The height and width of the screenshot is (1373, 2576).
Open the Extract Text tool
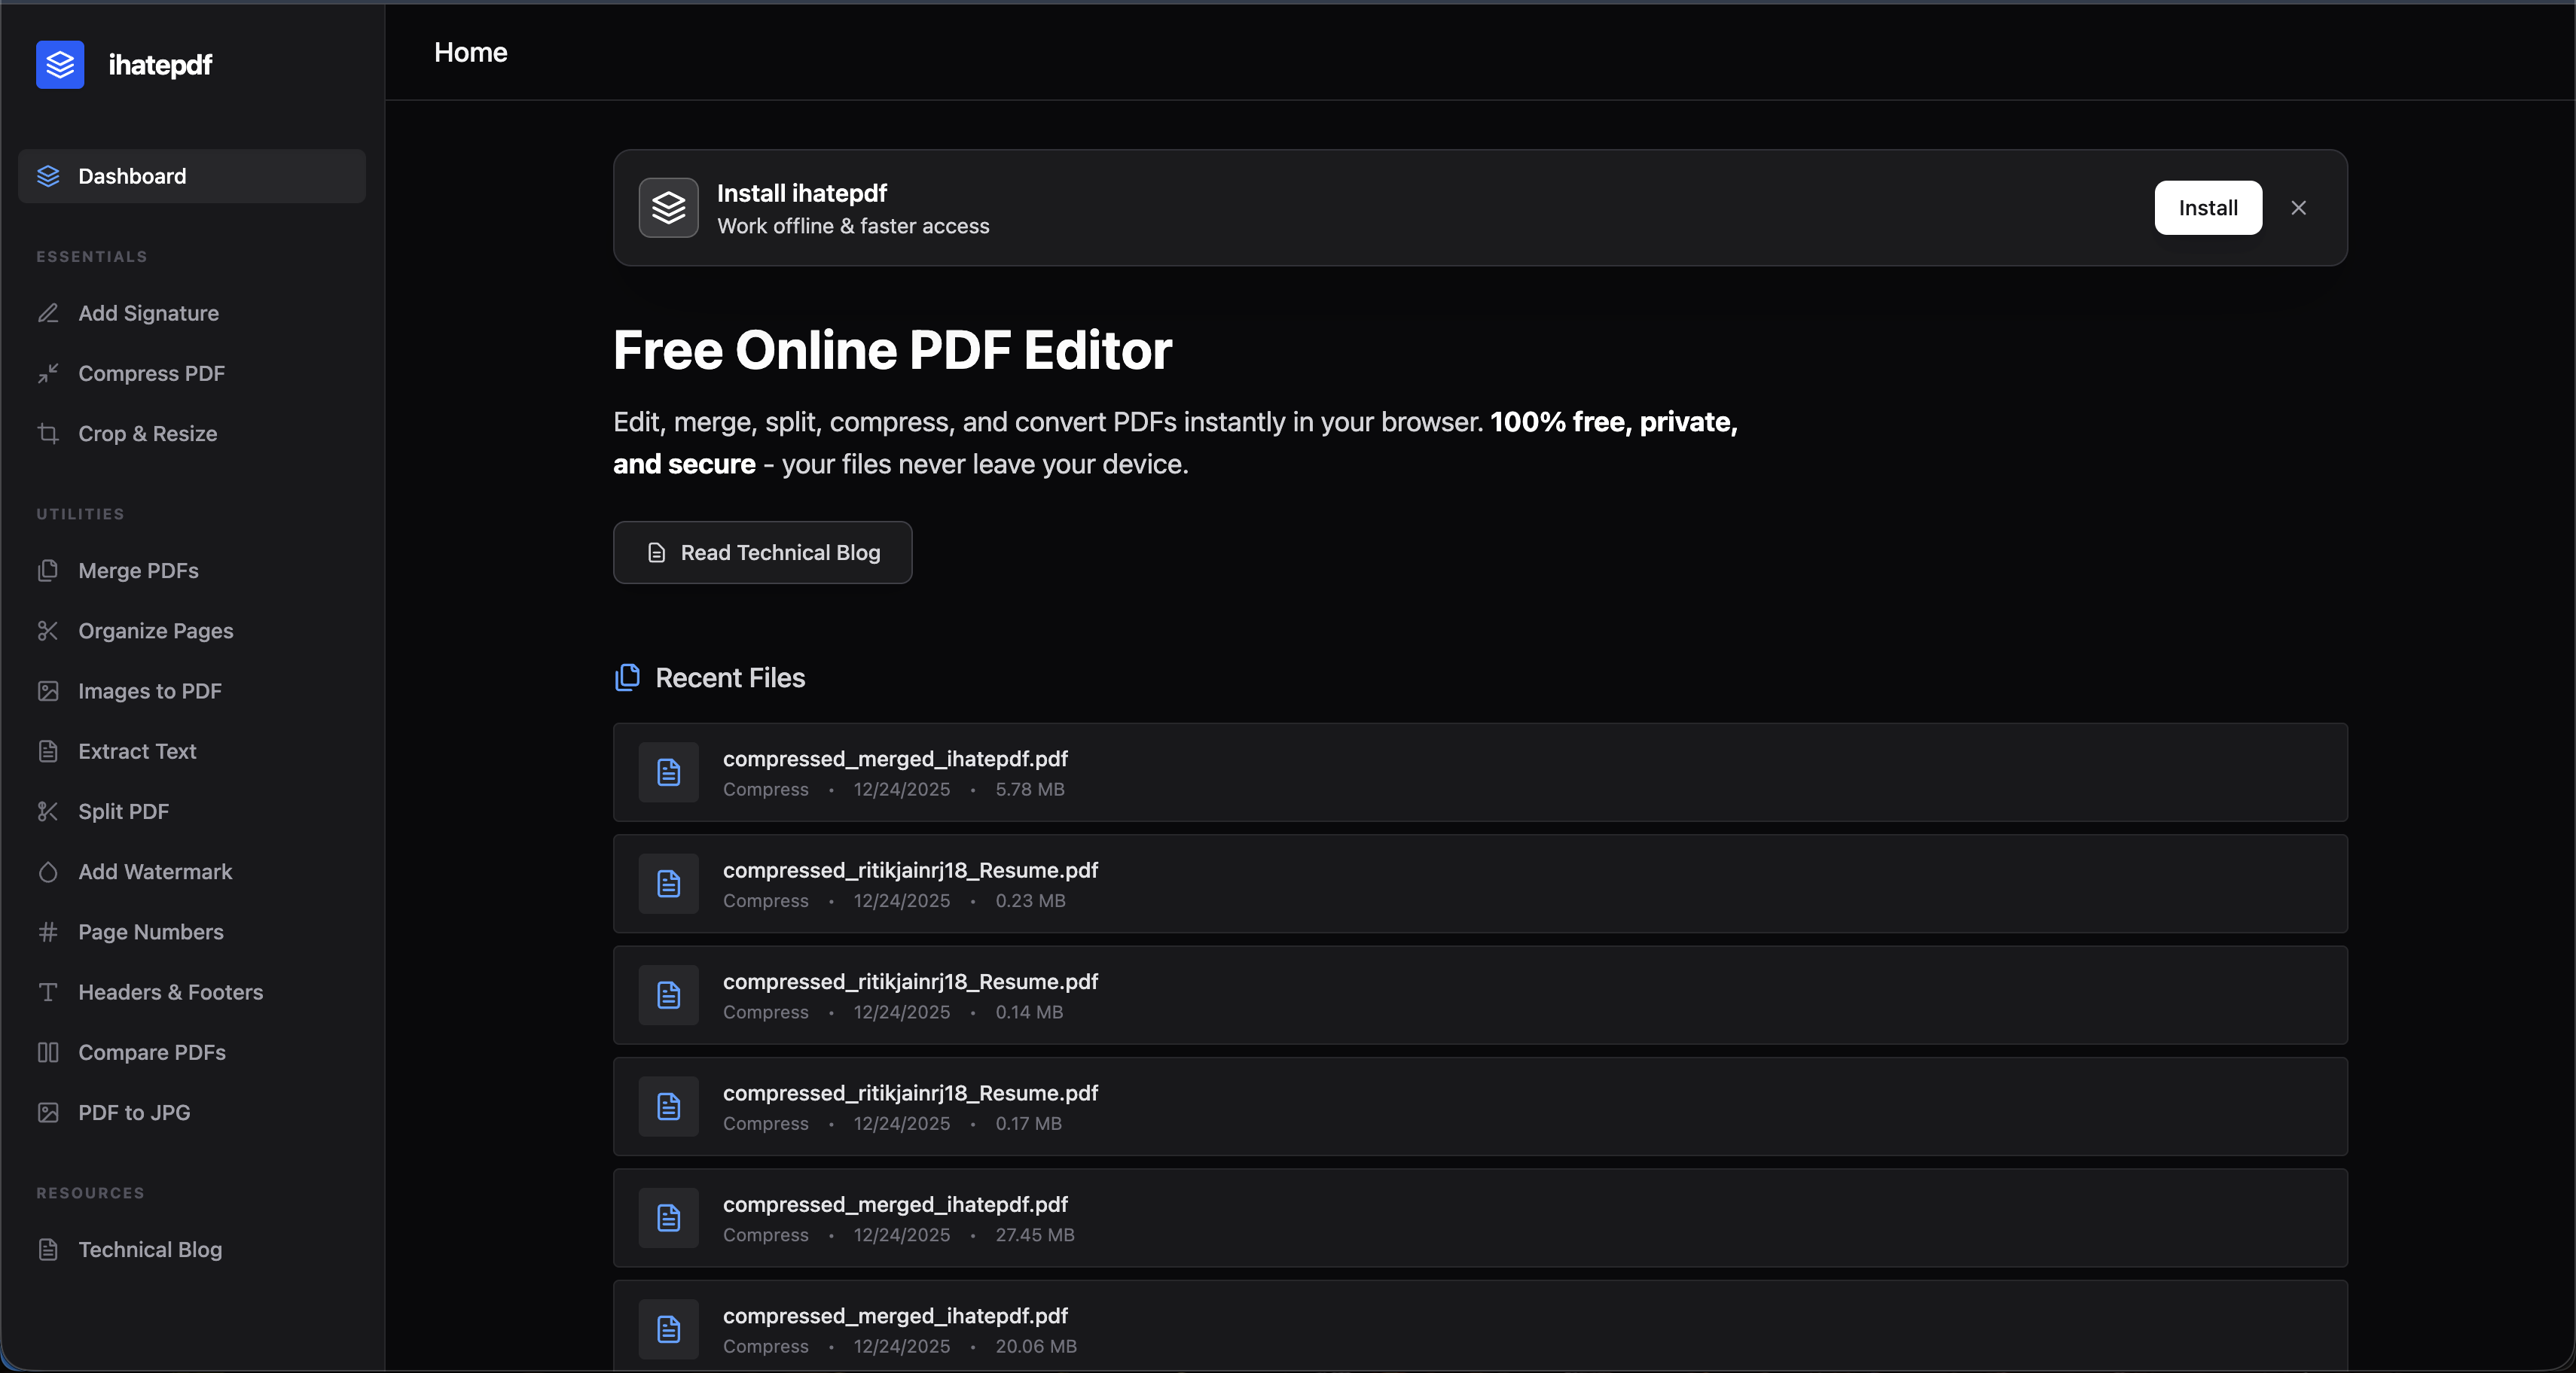click(137, 751)
